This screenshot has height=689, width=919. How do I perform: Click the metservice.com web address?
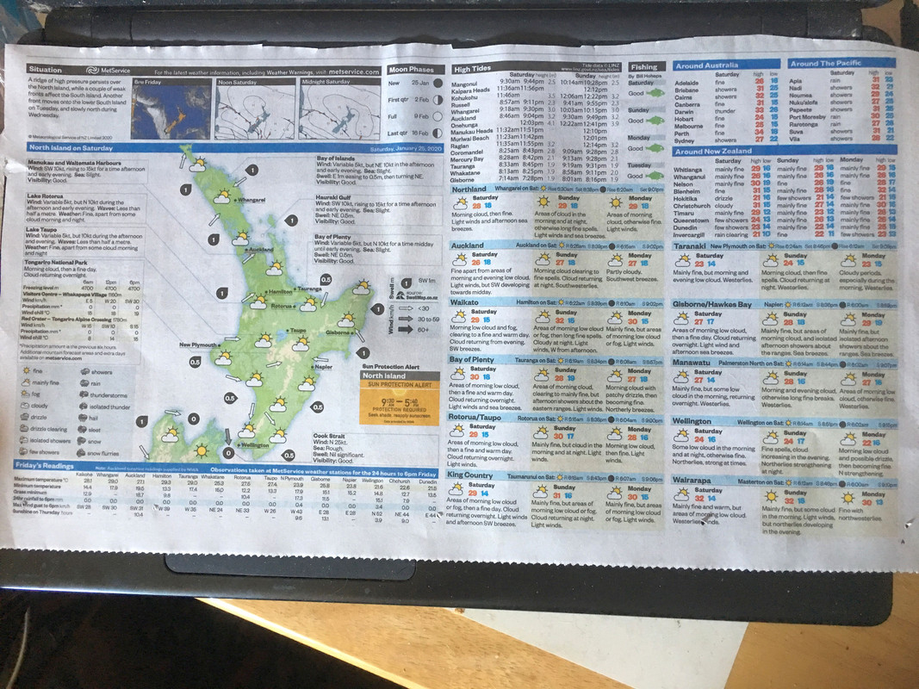click(x=354, y=71)
